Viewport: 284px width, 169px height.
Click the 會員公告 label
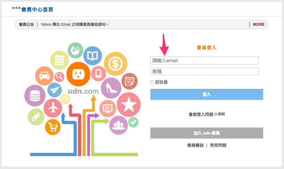(27, 25)
